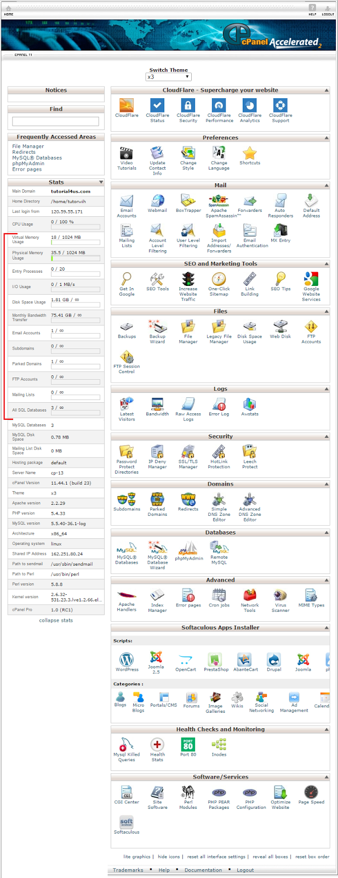Viewport: 338px width, 878px height.
Task: Open Cron jobs
Action: coord(219,598)
